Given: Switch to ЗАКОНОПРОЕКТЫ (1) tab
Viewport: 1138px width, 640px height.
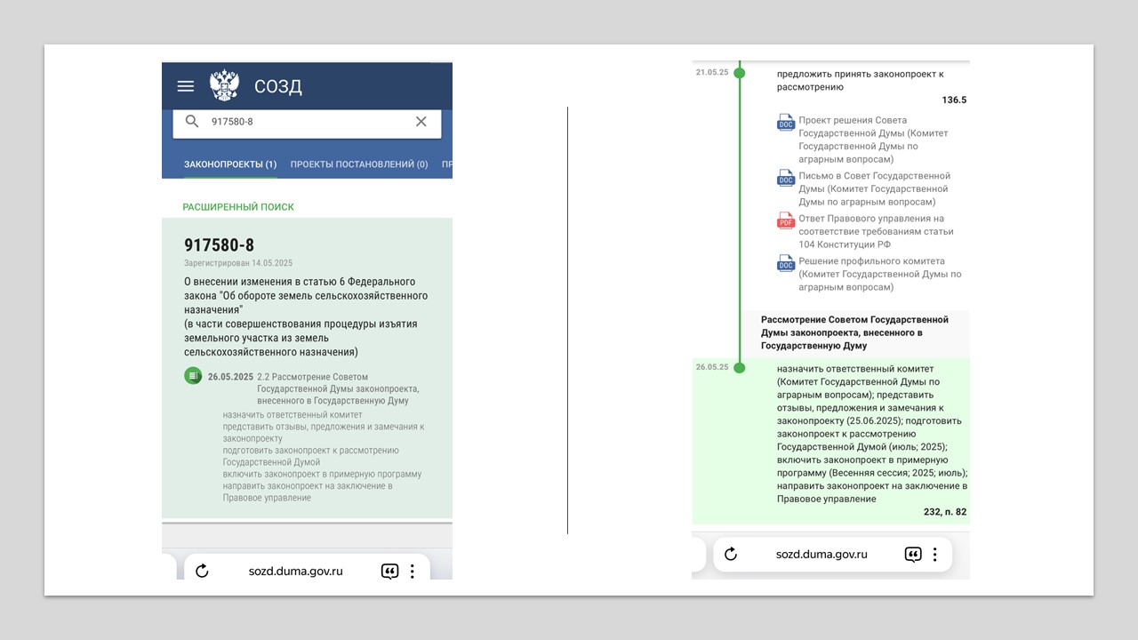Looking at the screenshot, I should [x=230, y=164].
